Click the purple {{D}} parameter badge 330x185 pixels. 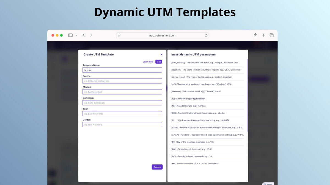(x=159, y=62)
